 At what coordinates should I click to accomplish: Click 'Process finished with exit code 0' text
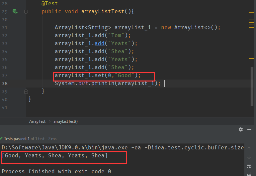[x=56, y=171]
